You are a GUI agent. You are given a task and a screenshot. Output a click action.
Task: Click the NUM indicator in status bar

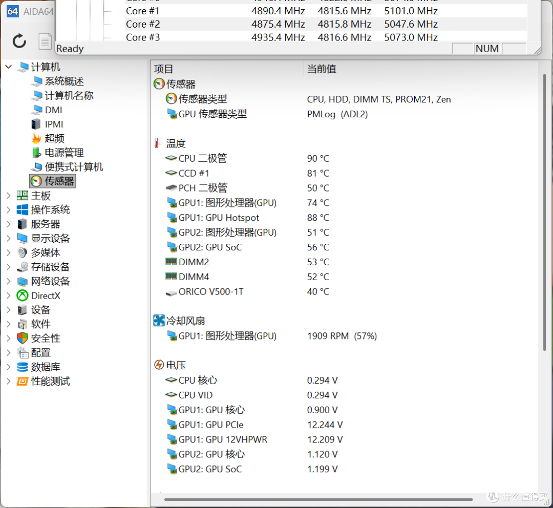click(x=487, y=49)
